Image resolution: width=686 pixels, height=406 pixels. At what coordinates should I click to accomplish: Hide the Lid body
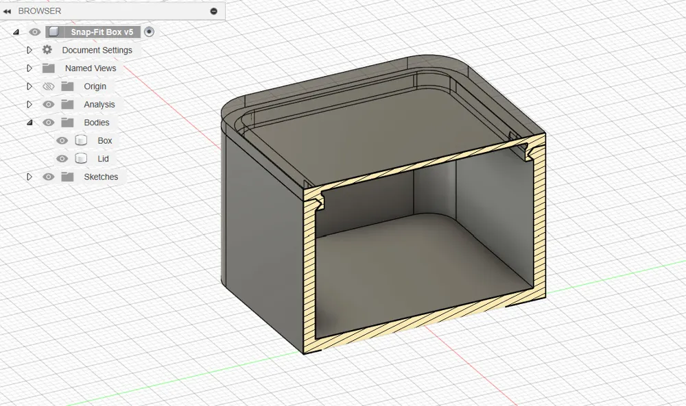[x=62, y=158]
